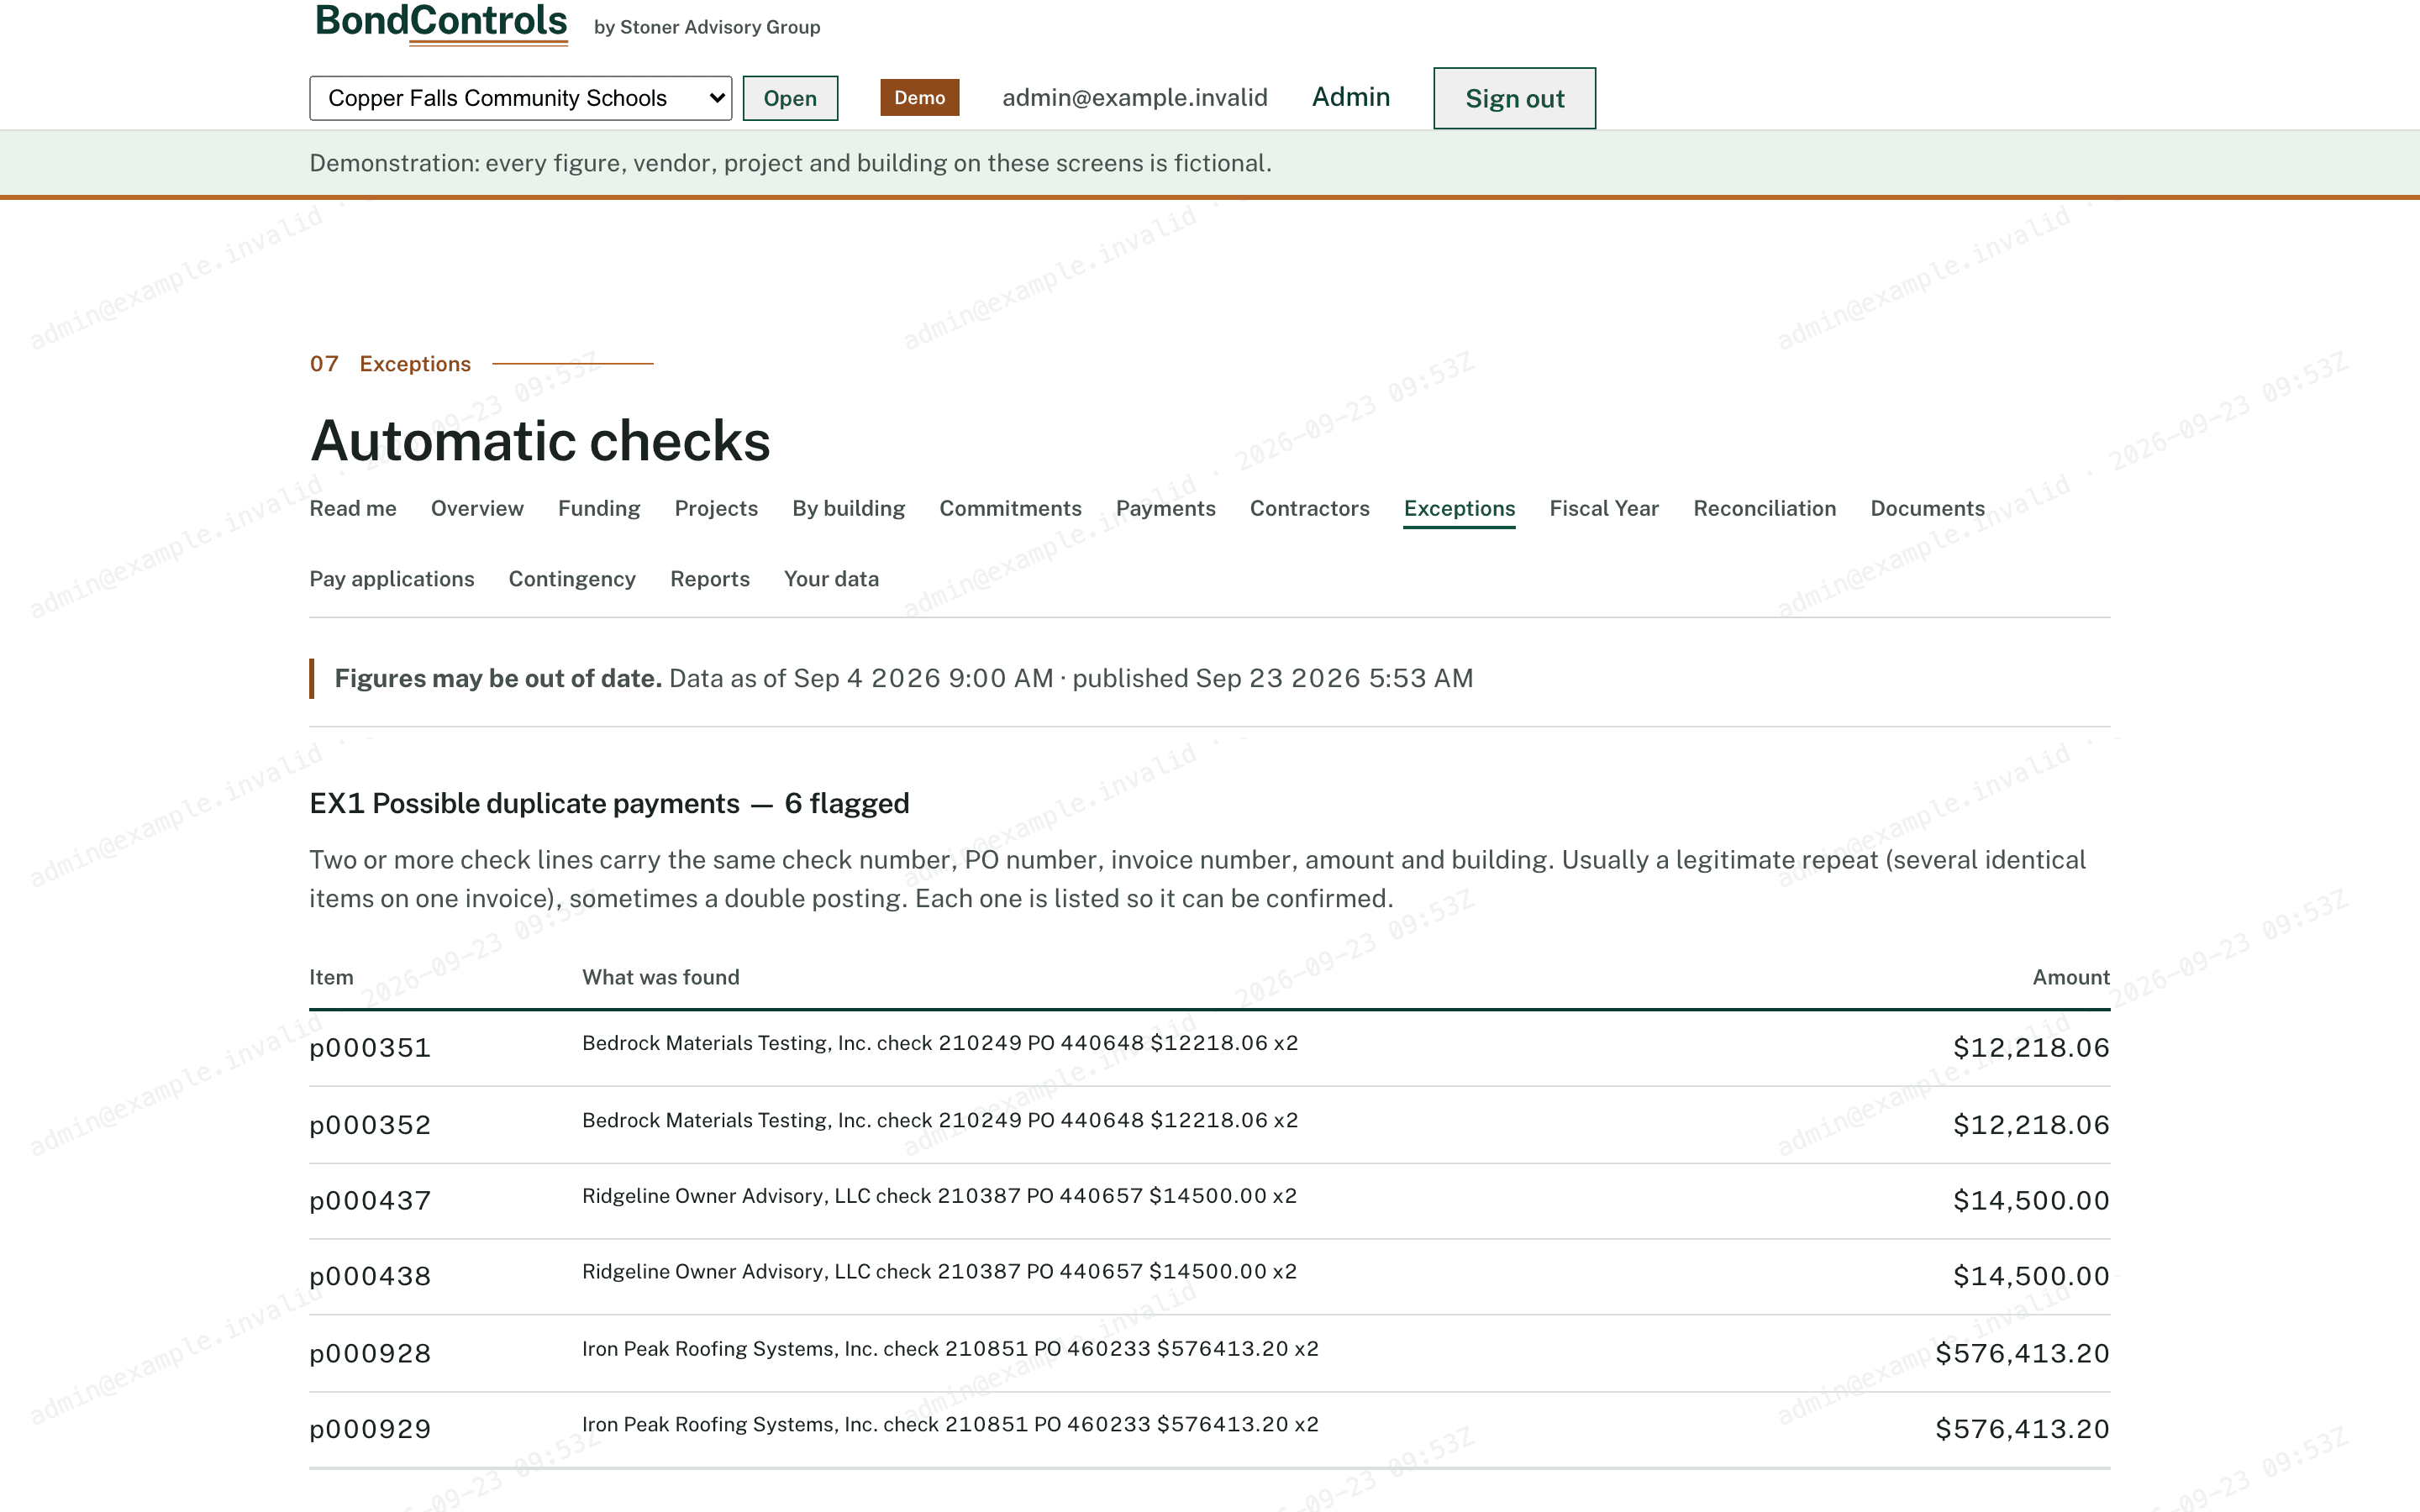Click the 07 Exceptions section label

click(390, 364)
